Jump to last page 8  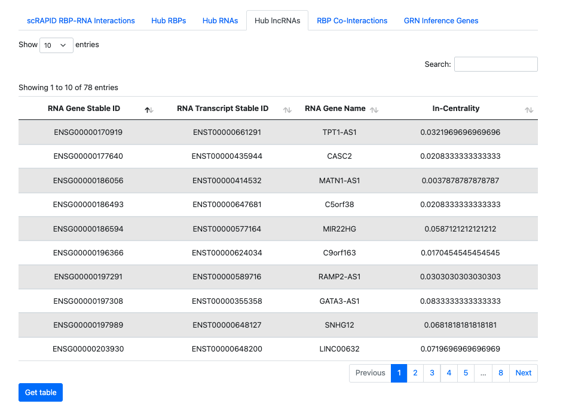500,373
